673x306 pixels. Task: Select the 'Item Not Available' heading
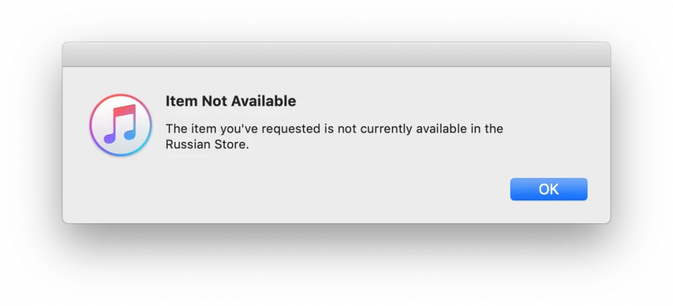pyautogui.click(x=231, y=101)
